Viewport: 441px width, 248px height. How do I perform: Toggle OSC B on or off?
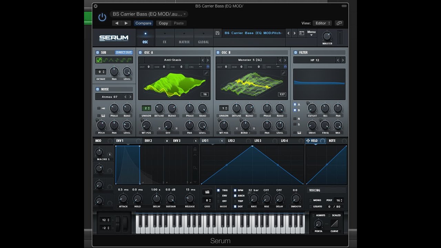(x=218, y=52)
